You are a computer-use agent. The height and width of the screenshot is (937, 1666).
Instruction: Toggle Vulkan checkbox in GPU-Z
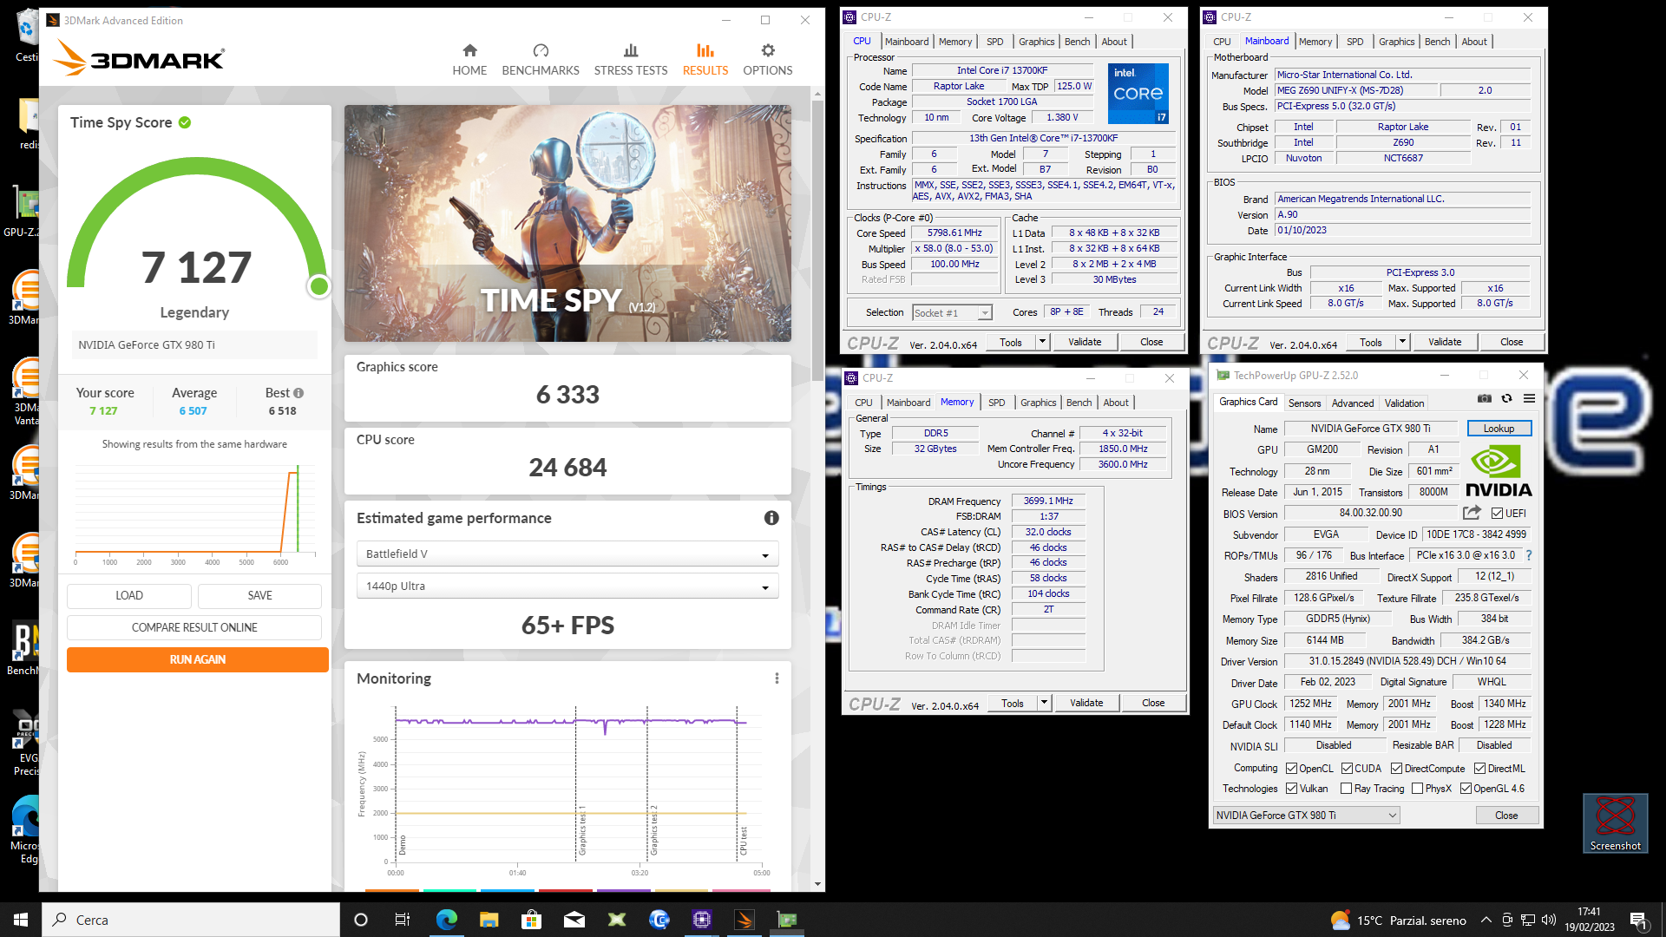tap(1291, 789)
